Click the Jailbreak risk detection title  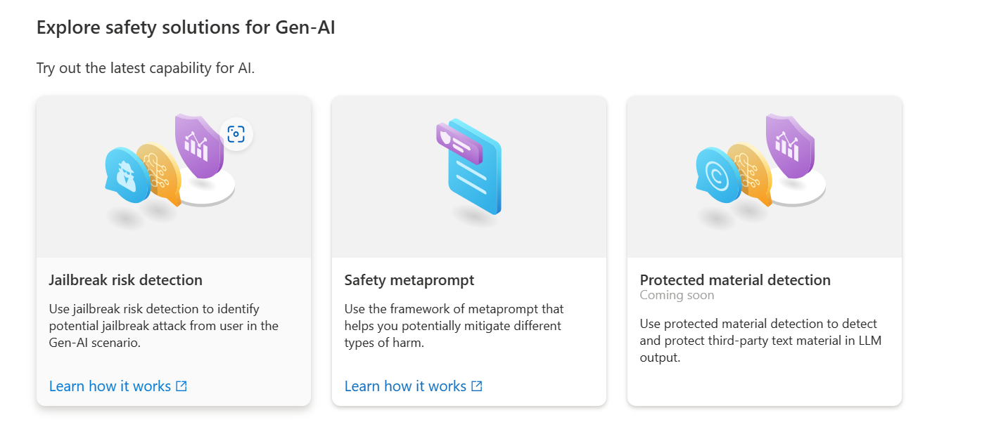pyautogui.click(x=126, y=280)
